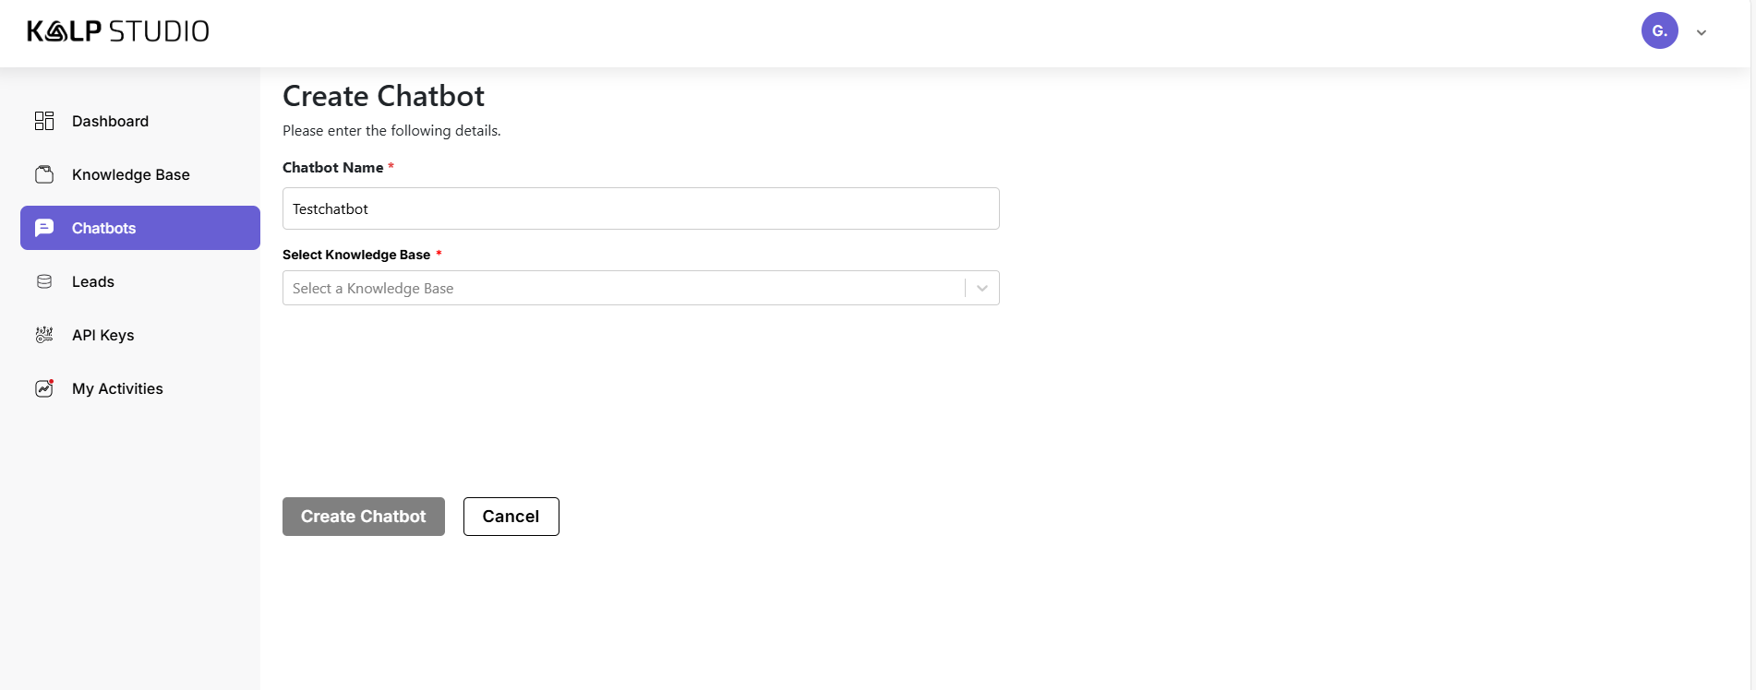Click the Cancel button
This screenshot has width=1756, height=690.
511,517
